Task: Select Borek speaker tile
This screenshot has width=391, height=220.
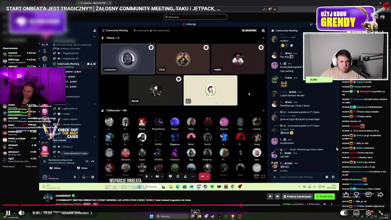Action: pyautogui.click(x=155, y=90)
